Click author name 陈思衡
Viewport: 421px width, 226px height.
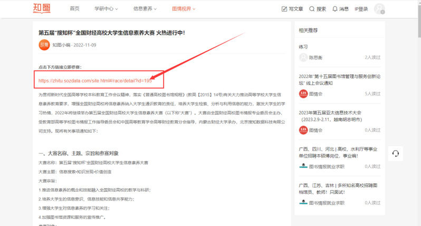coord(315,57)
